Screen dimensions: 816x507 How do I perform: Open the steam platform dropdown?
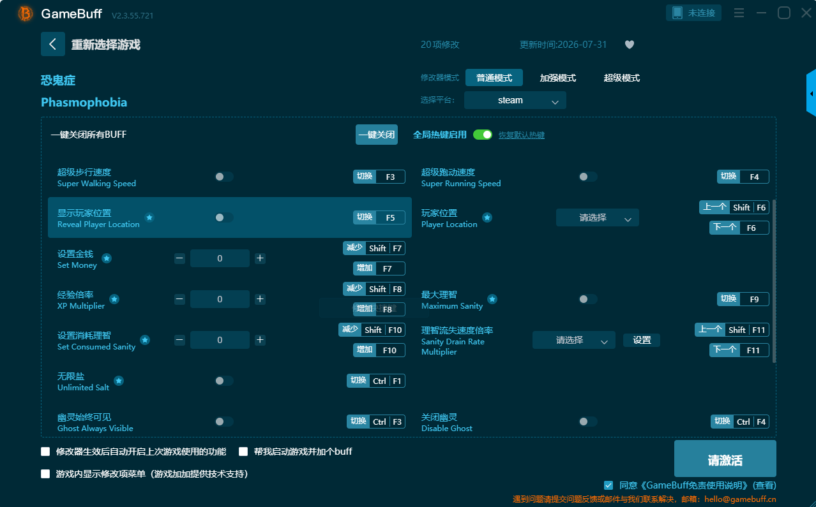[x=515, y=100]
